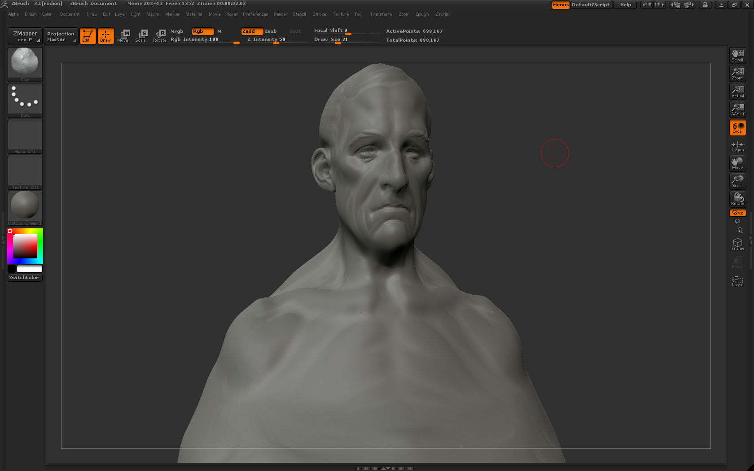Select the white main color swatch

tap(30, 269)
